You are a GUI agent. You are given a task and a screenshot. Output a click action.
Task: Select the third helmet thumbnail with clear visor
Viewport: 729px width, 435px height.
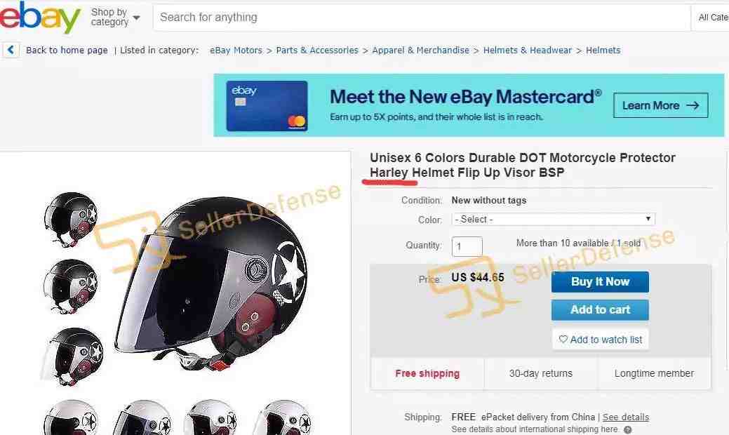point(72,357)
